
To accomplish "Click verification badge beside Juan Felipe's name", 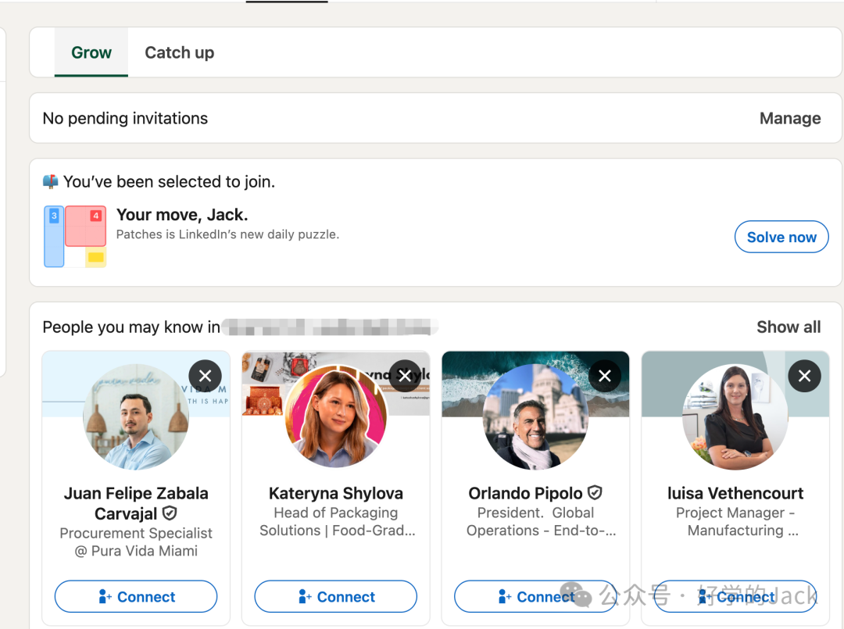I will (x=170, y=513).
